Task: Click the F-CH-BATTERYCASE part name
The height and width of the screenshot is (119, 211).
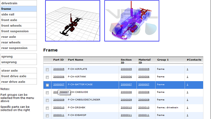Action: point(80,84)
